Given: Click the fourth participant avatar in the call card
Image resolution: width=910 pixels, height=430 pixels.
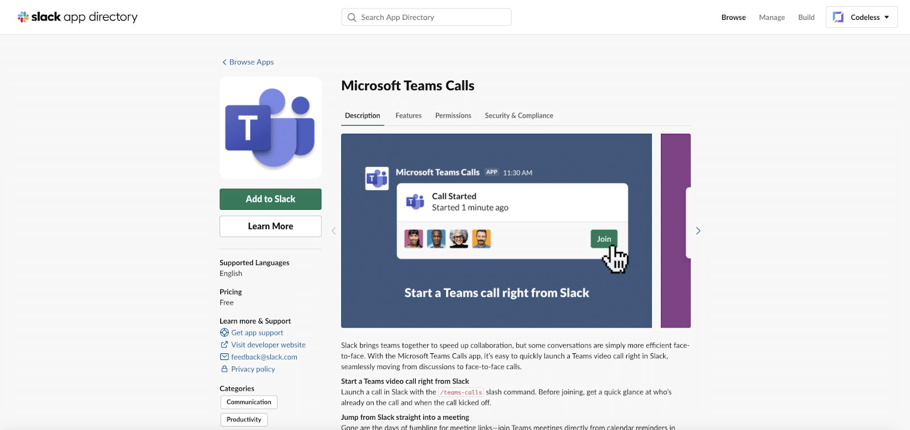Looking at the screenshot, I should coord(481,239).
